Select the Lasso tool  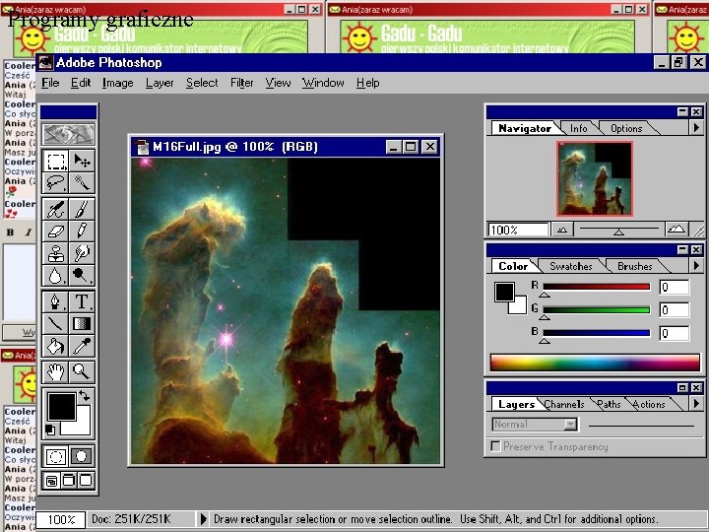[x=55, y=183]
